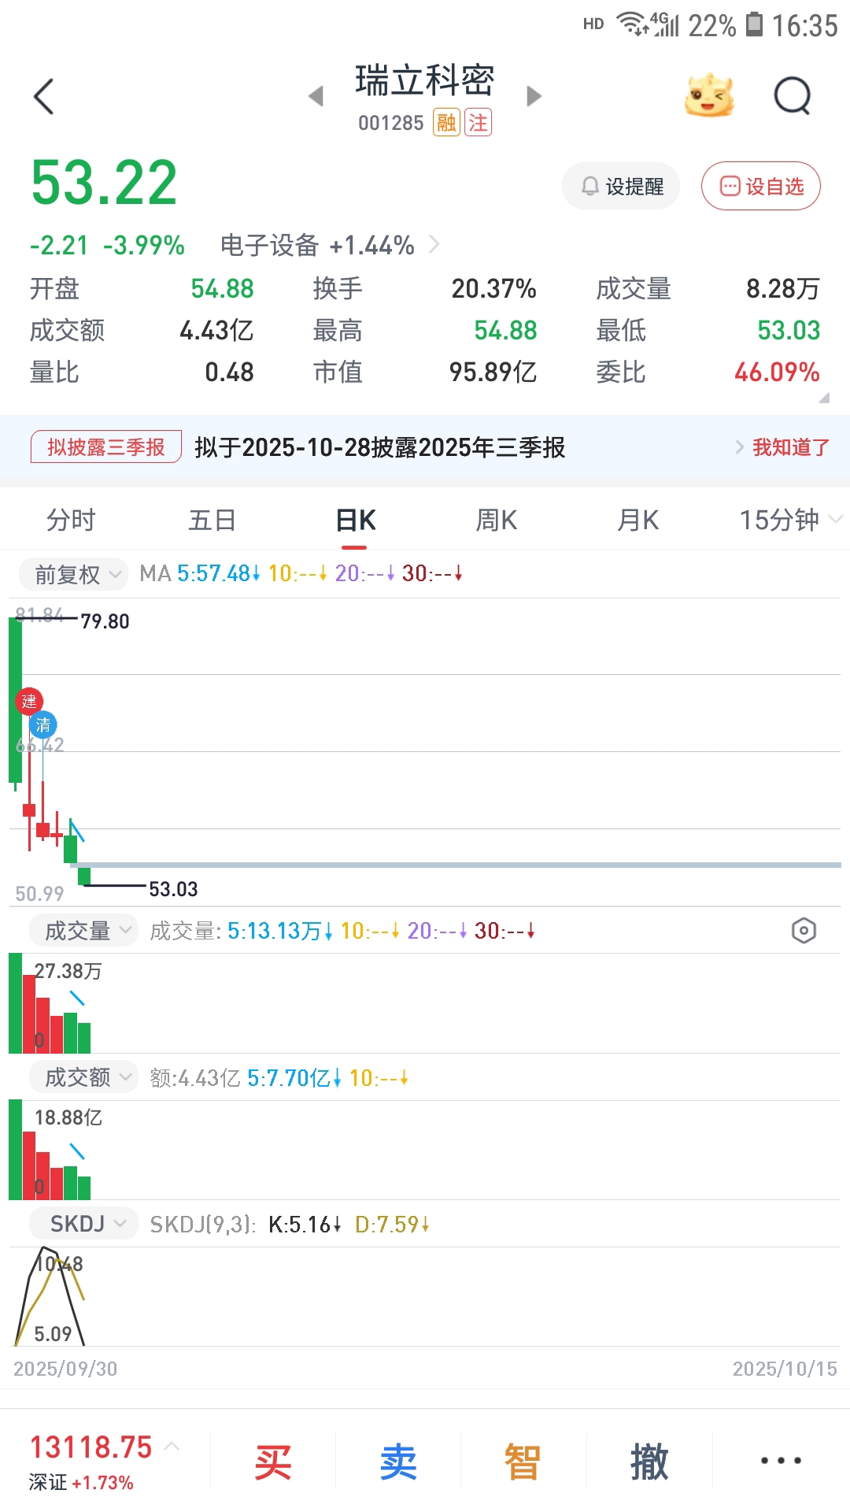The image size is (850, 1512).
Task: Tap the 换手 20.37% value
Action: pos(493,289)
